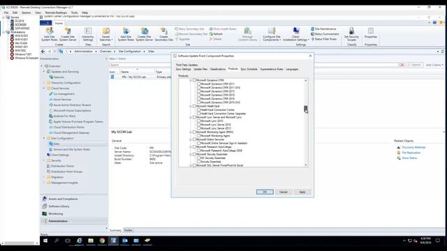This screenshot has width=447, height=251.
Task: Expand Security tree node
Action: (44, 160)
